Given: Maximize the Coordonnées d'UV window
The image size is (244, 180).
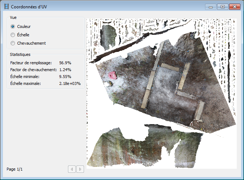Looking at the screenshot, I should tap(223, 7).
